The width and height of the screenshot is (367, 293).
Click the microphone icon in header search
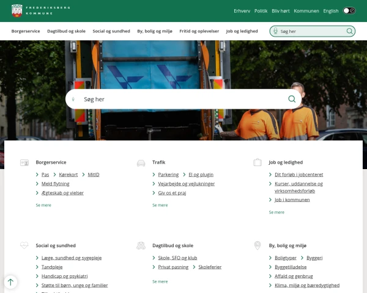pos(275,31)
